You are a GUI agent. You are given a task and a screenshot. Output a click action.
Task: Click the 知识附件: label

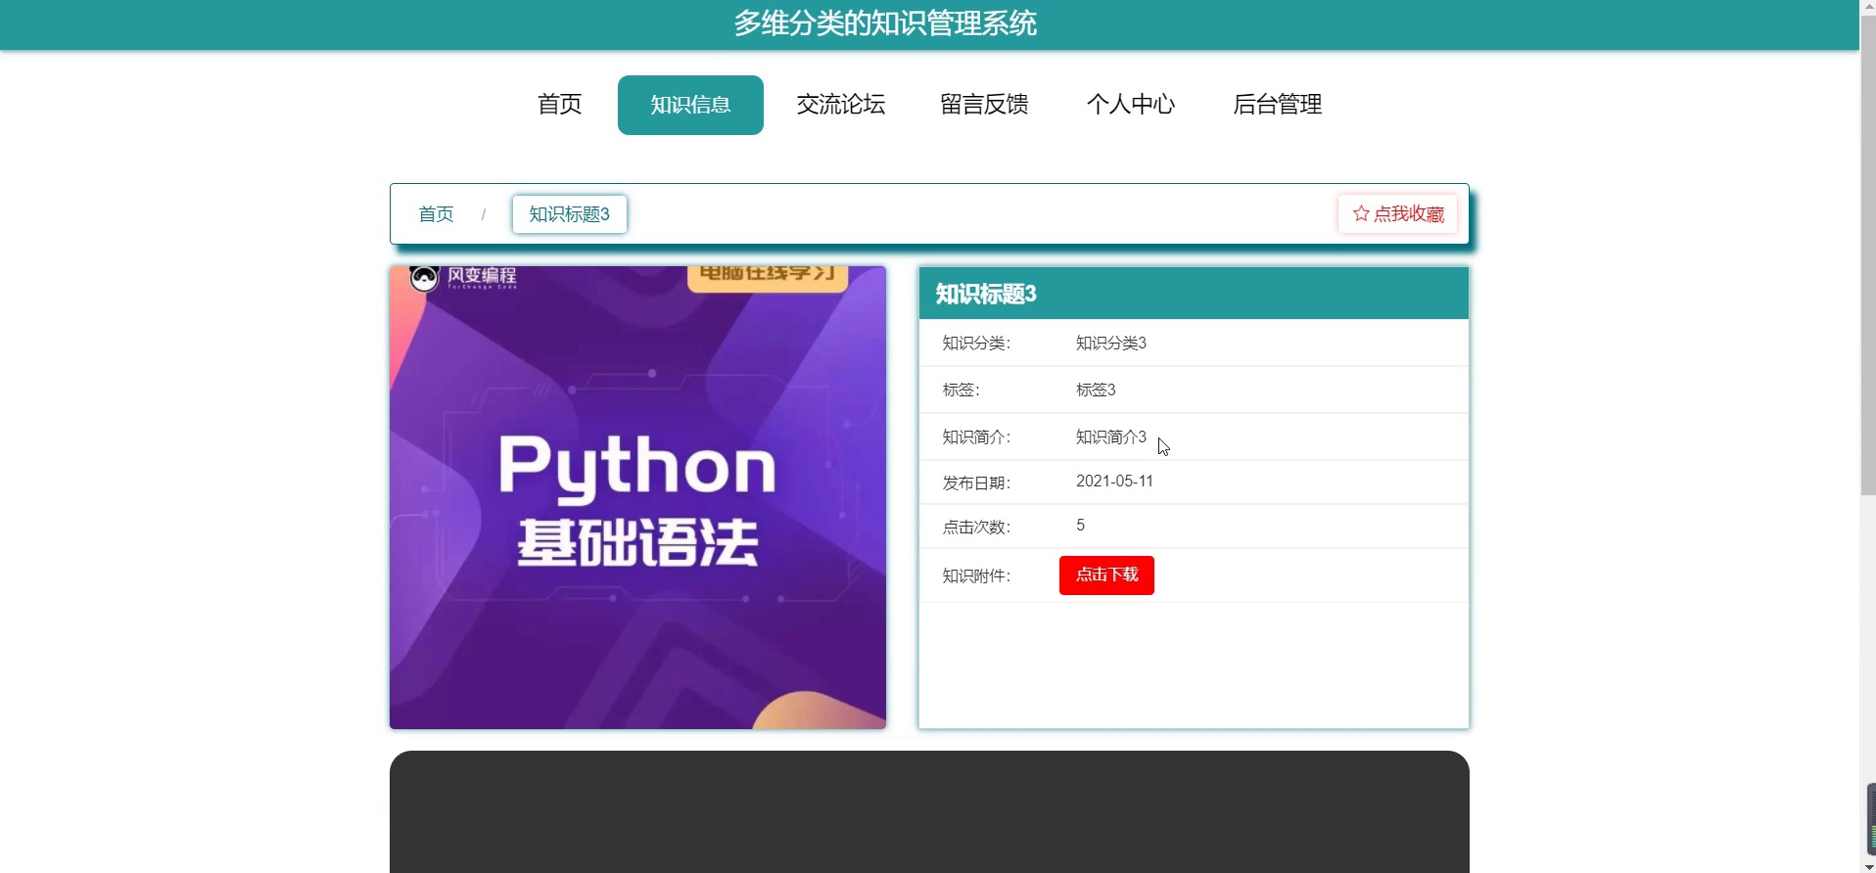[x=976, y=576]
